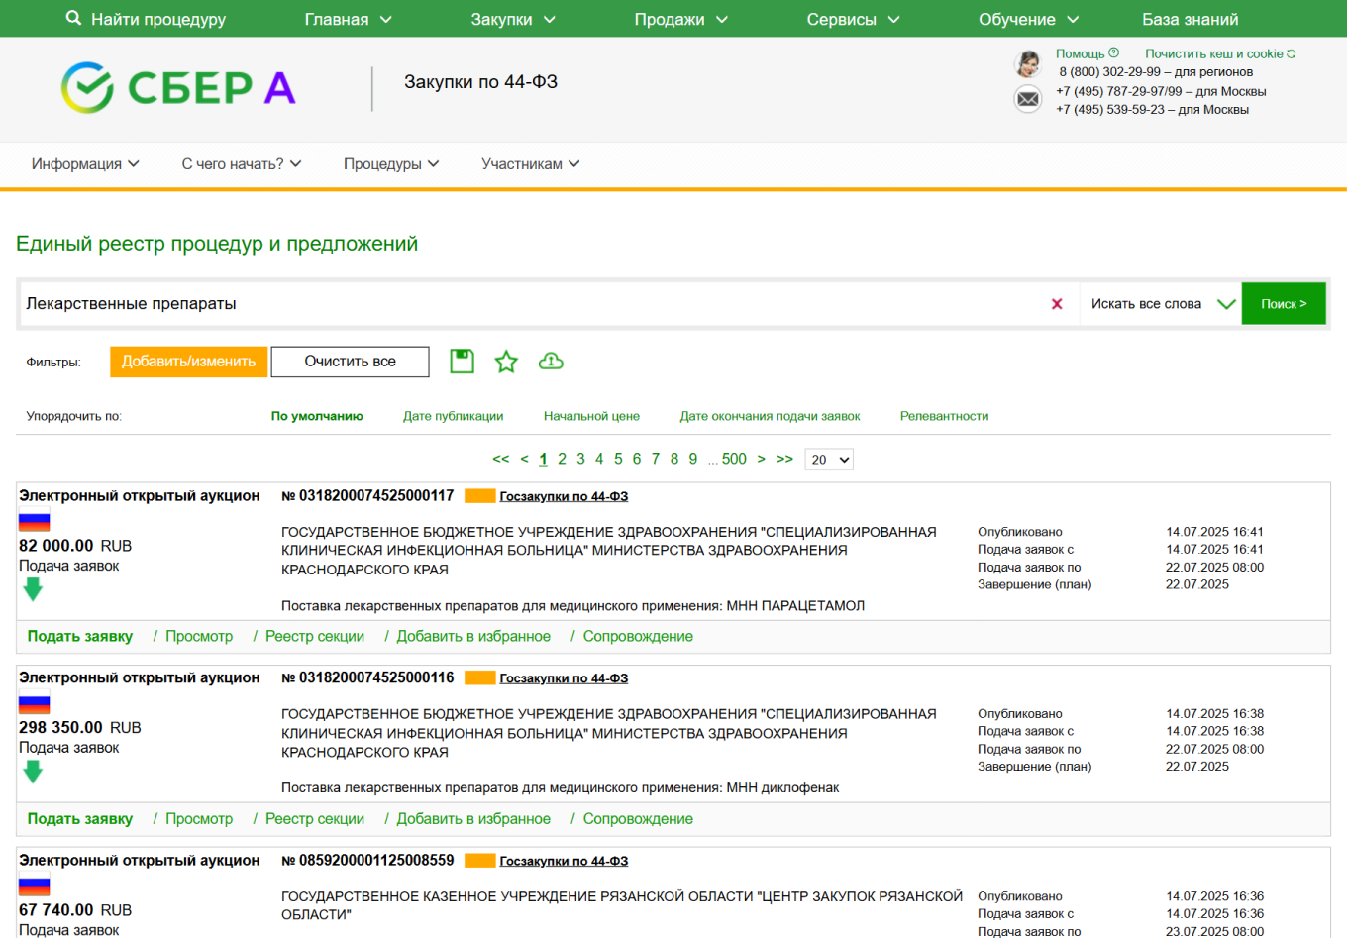Click the cloud download icon

[551, 362]
